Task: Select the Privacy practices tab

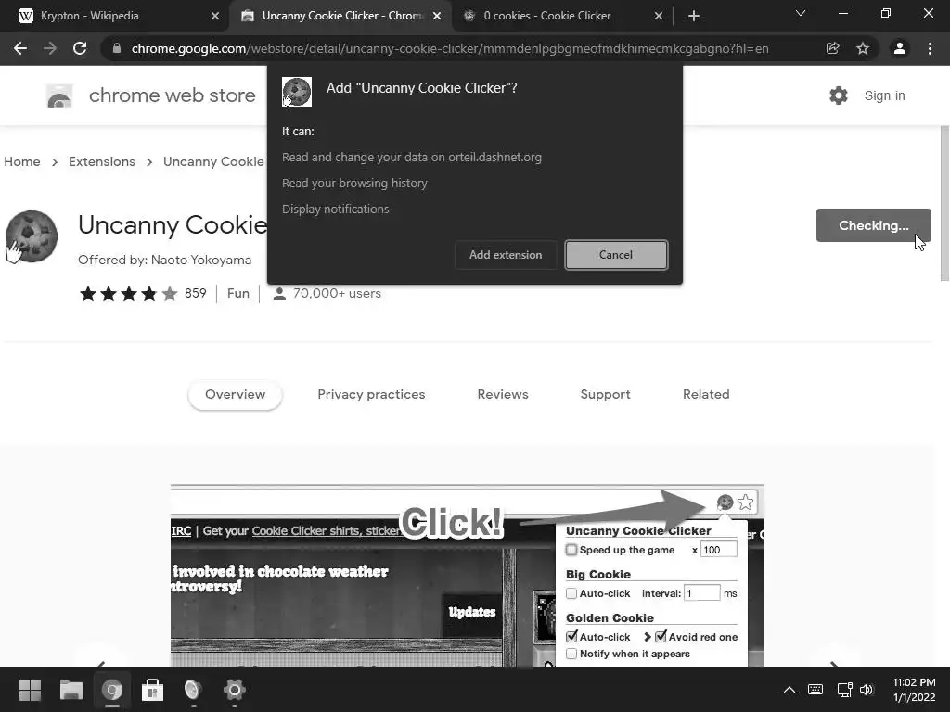Action: (x=371, y=394)
